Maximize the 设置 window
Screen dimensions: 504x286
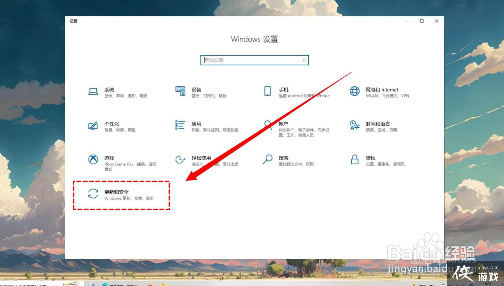pos(422,21)
